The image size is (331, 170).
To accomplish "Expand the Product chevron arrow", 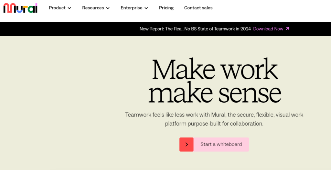I will pos(69,8).
